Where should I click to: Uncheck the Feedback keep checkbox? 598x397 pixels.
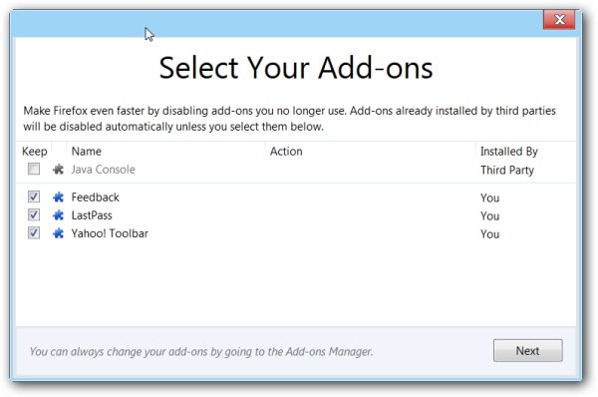[34, 197]
